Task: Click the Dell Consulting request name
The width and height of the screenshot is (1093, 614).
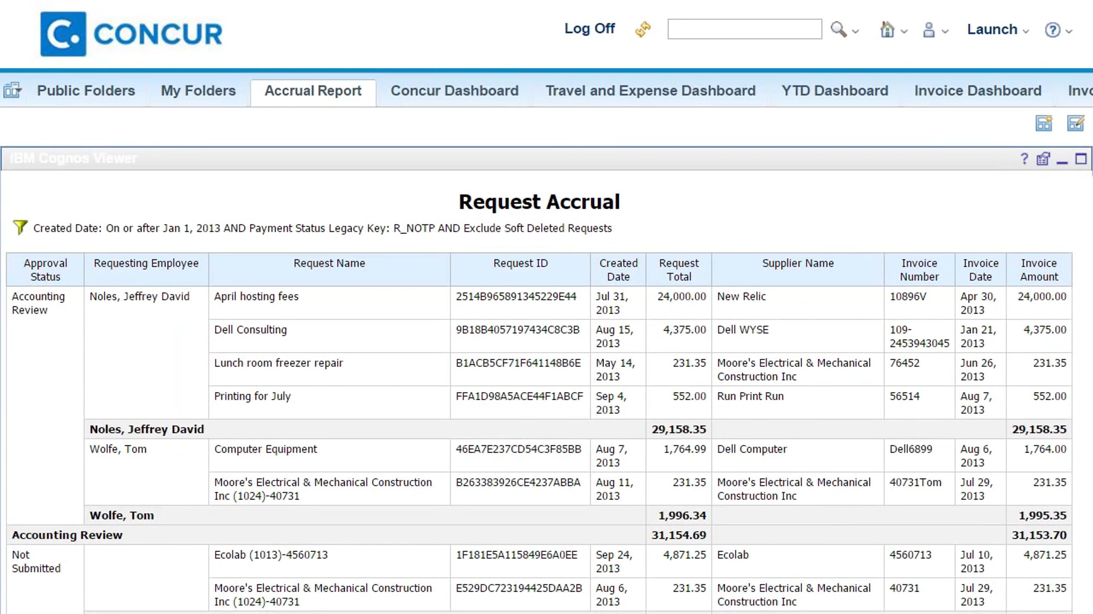Action: point(250,330)
